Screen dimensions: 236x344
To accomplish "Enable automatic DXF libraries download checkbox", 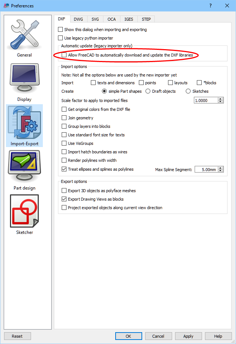I will [64, 55].
